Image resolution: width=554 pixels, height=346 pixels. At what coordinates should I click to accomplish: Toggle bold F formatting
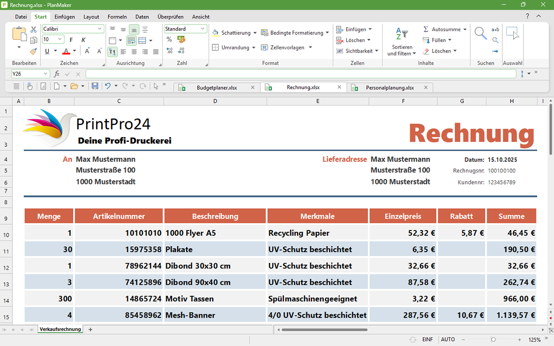(x=71, y=40)
